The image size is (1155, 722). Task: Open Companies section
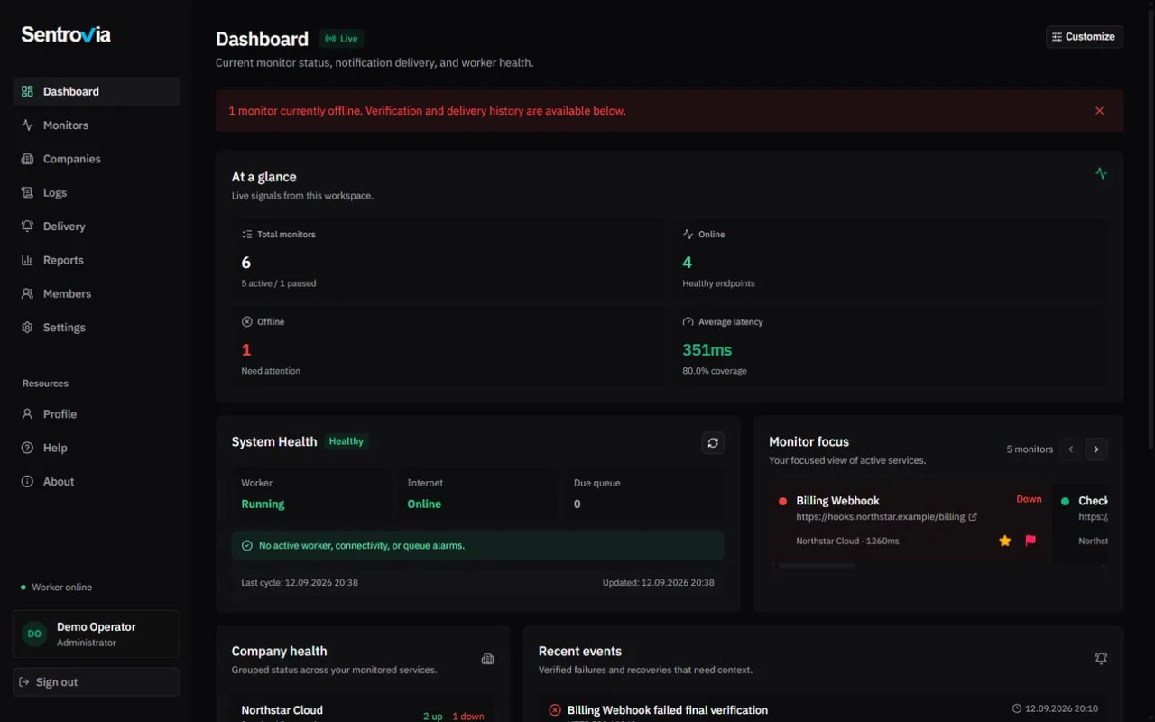(x=96, y=159)
